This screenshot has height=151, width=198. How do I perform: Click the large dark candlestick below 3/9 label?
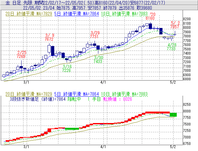coord(53,51)
